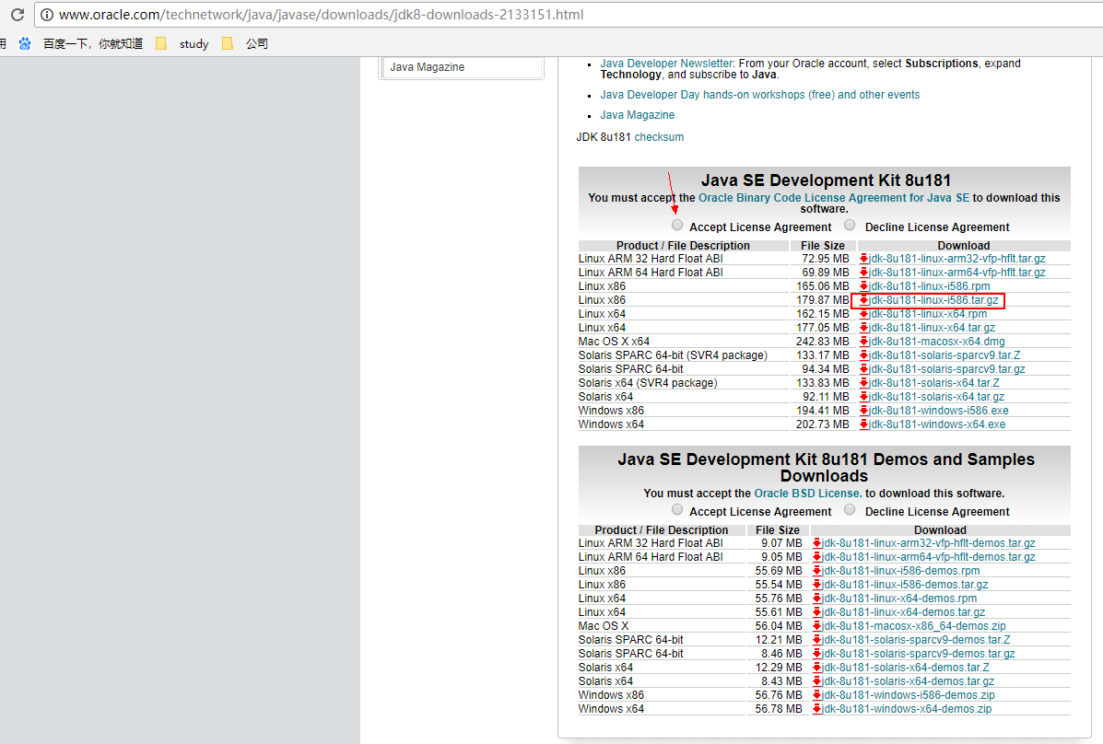Click the 56.78 MB file size cell
This screenshot has height=744, width=1103.
click(x=779, y=709)
